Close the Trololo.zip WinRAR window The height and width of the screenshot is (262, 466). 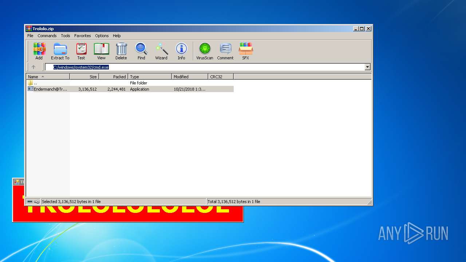coord(368,29)
